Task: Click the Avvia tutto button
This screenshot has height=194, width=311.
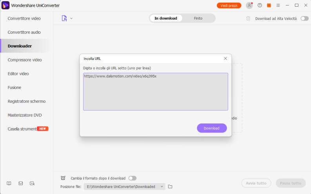Action: pyautogui.click(x=256, y=183)
